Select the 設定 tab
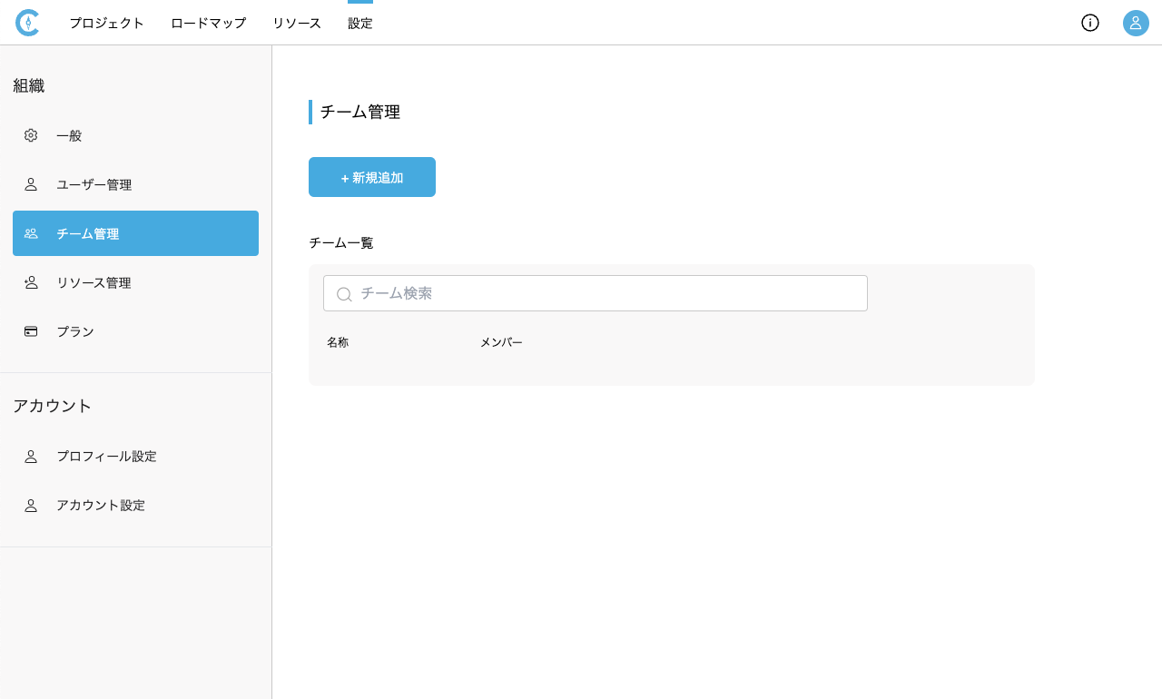Viewport: 1162px width, 699px height. pos(360,24)
